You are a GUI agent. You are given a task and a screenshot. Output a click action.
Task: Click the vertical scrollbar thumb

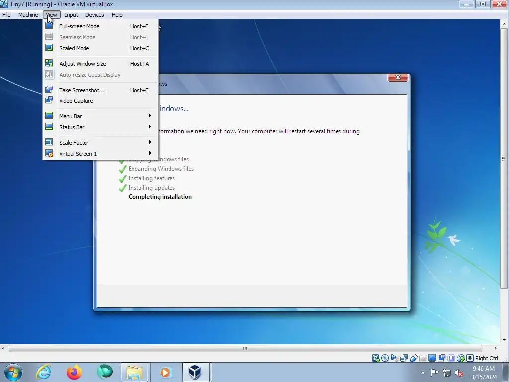pyautogui.click(x=504, y=159)
